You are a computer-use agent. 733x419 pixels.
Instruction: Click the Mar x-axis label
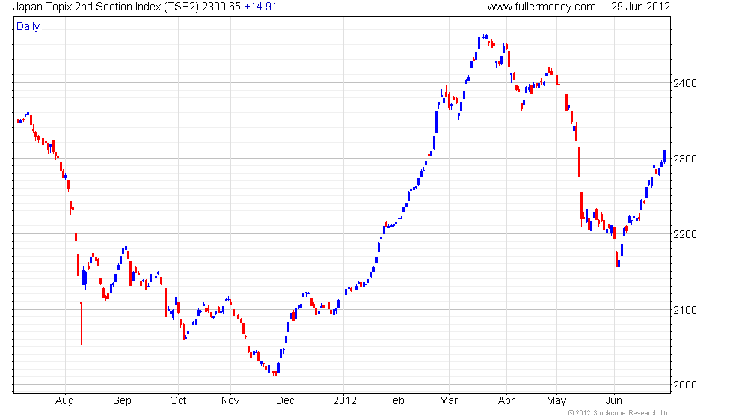point(449,401)
